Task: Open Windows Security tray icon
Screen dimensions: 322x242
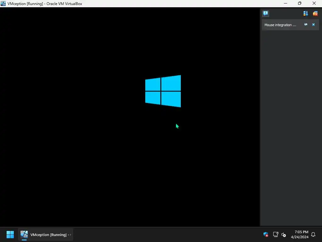Action: (x=266, y=234)
